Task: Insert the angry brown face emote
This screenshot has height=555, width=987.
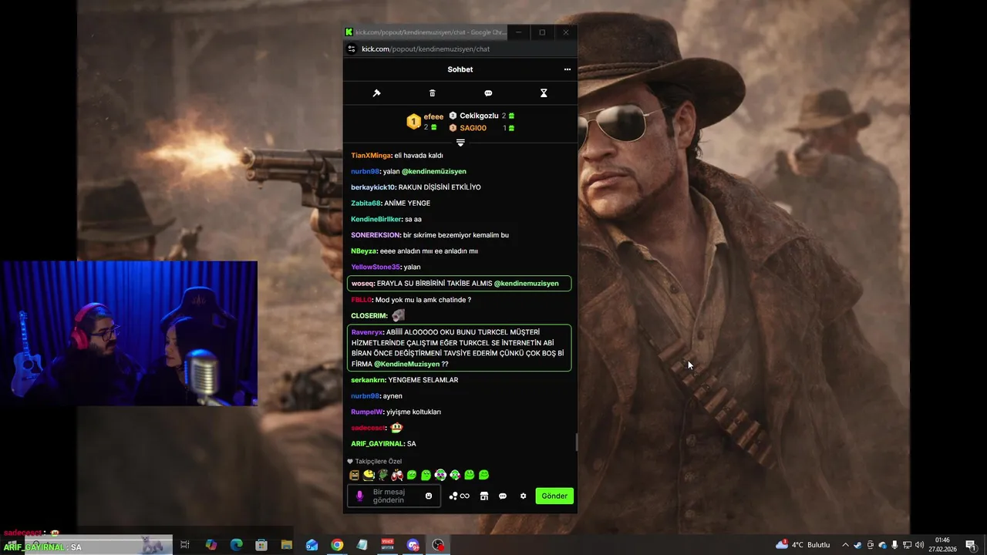Action: click(x=354, y=475)
